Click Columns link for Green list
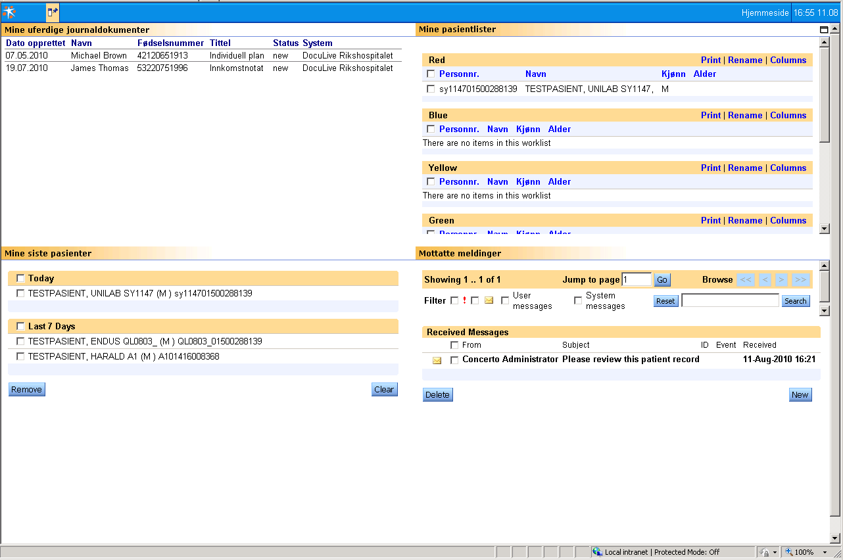843x560 pixels. (x=788, y=220)
